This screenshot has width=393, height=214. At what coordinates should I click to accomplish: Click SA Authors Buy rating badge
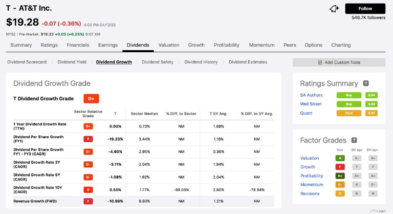tap(349, 95)
